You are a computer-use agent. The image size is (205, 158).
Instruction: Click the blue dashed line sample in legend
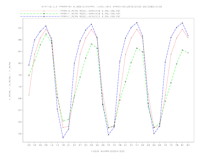[x=40, y=17]
